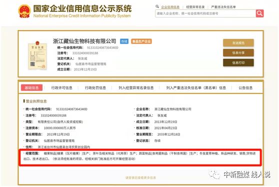Viewport: 279px width, 187px height.
Task: Open the 列入经营异常名录信息 tab
Action: pos(136,87)
